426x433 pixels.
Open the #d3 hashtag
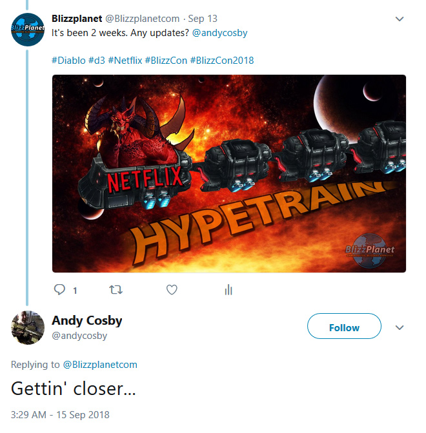[x=97, y=61]
